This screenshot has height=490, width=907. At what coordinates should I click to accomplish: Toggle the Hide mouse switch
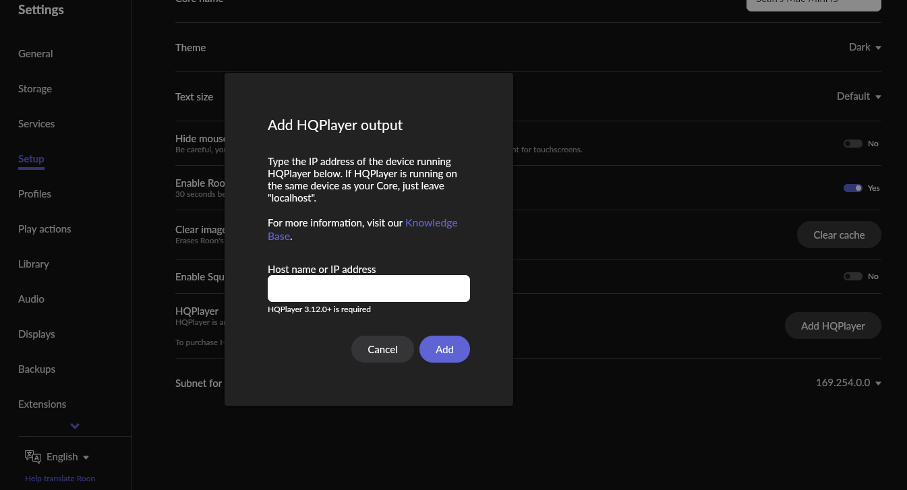853,144
